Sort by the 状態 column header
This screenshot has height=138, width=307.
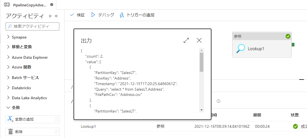295,115
